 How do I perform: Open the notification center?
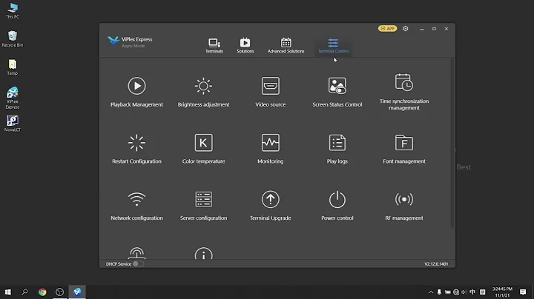pos(523,292)
